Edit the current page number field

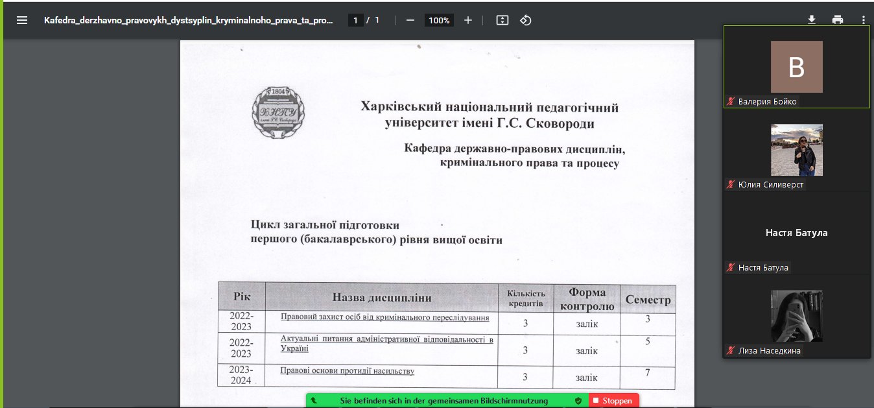click(x=355, y=20)
